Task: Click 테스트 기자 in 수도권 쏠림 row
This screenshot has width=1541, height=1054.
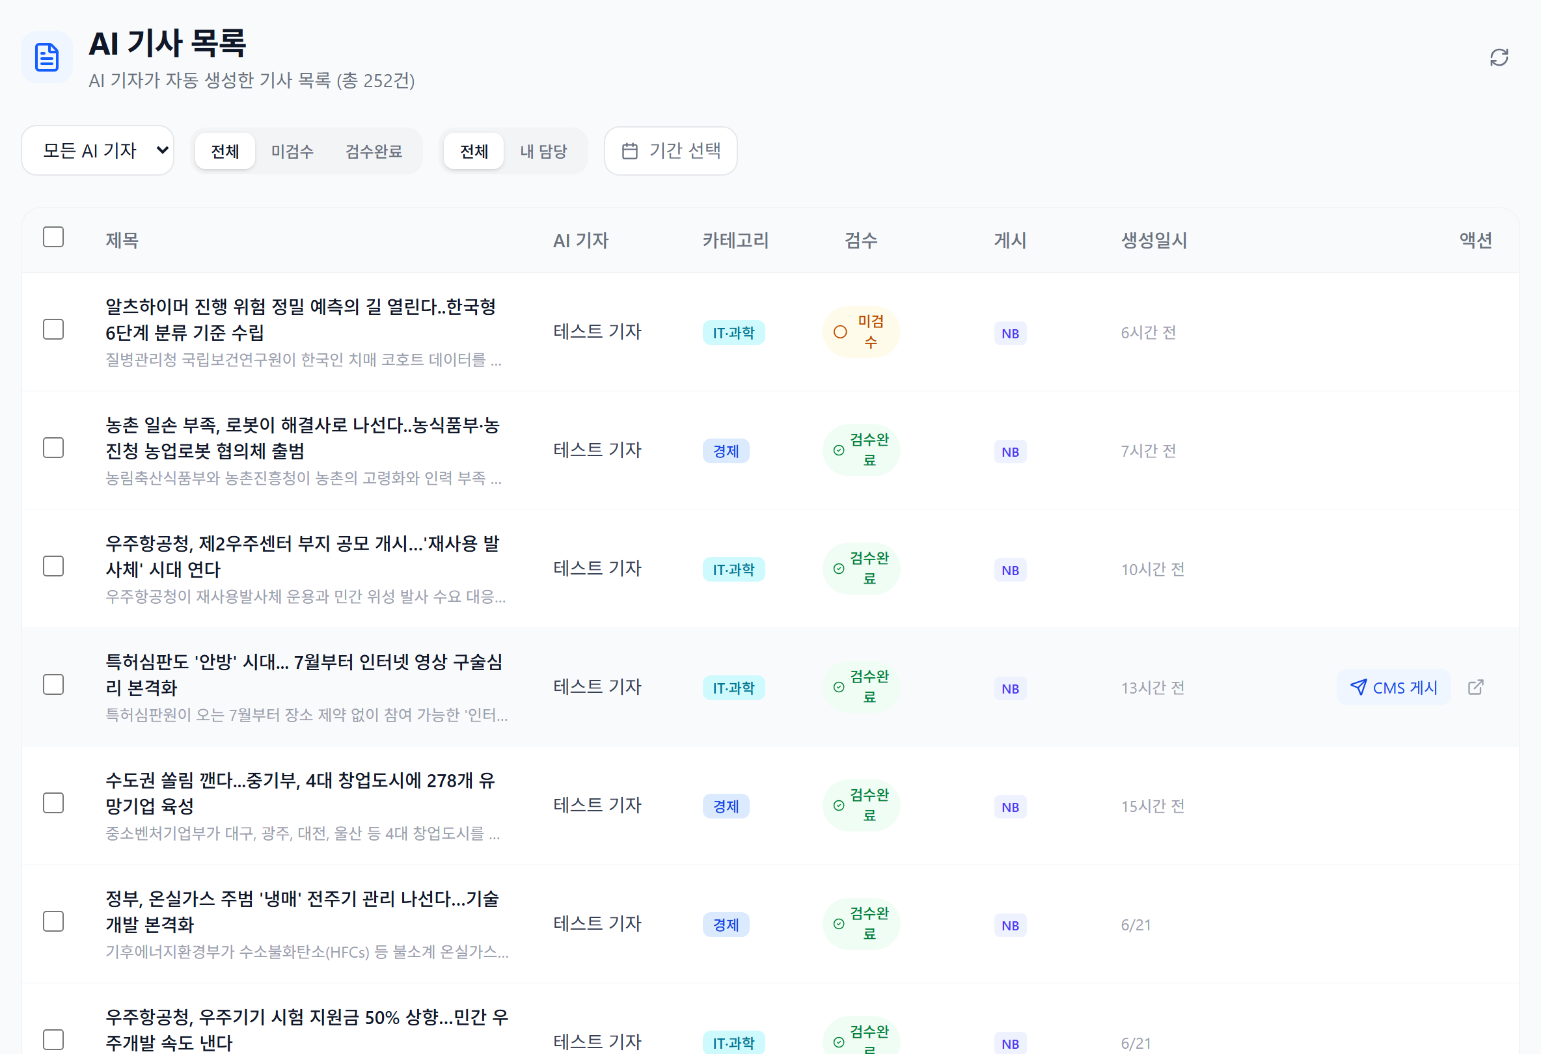Action: (597, 805)
